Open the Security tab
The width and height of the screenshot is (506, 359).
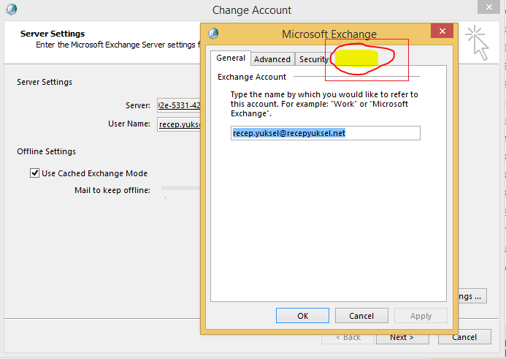313,59
